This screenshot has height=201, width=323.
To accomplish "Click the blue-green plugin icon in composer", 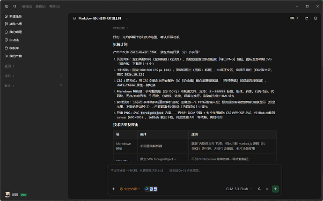I will click(147, 189).
